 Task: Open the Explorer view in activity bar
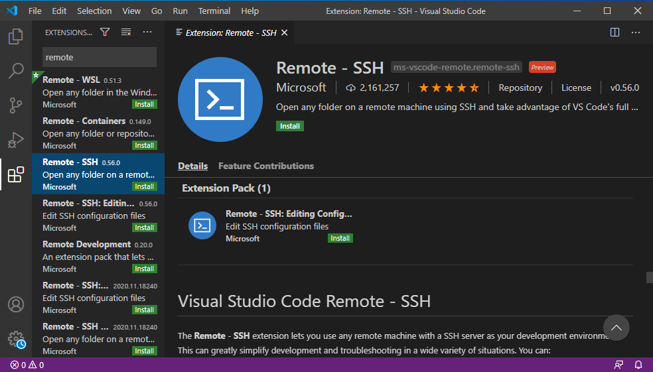[16, 36]
